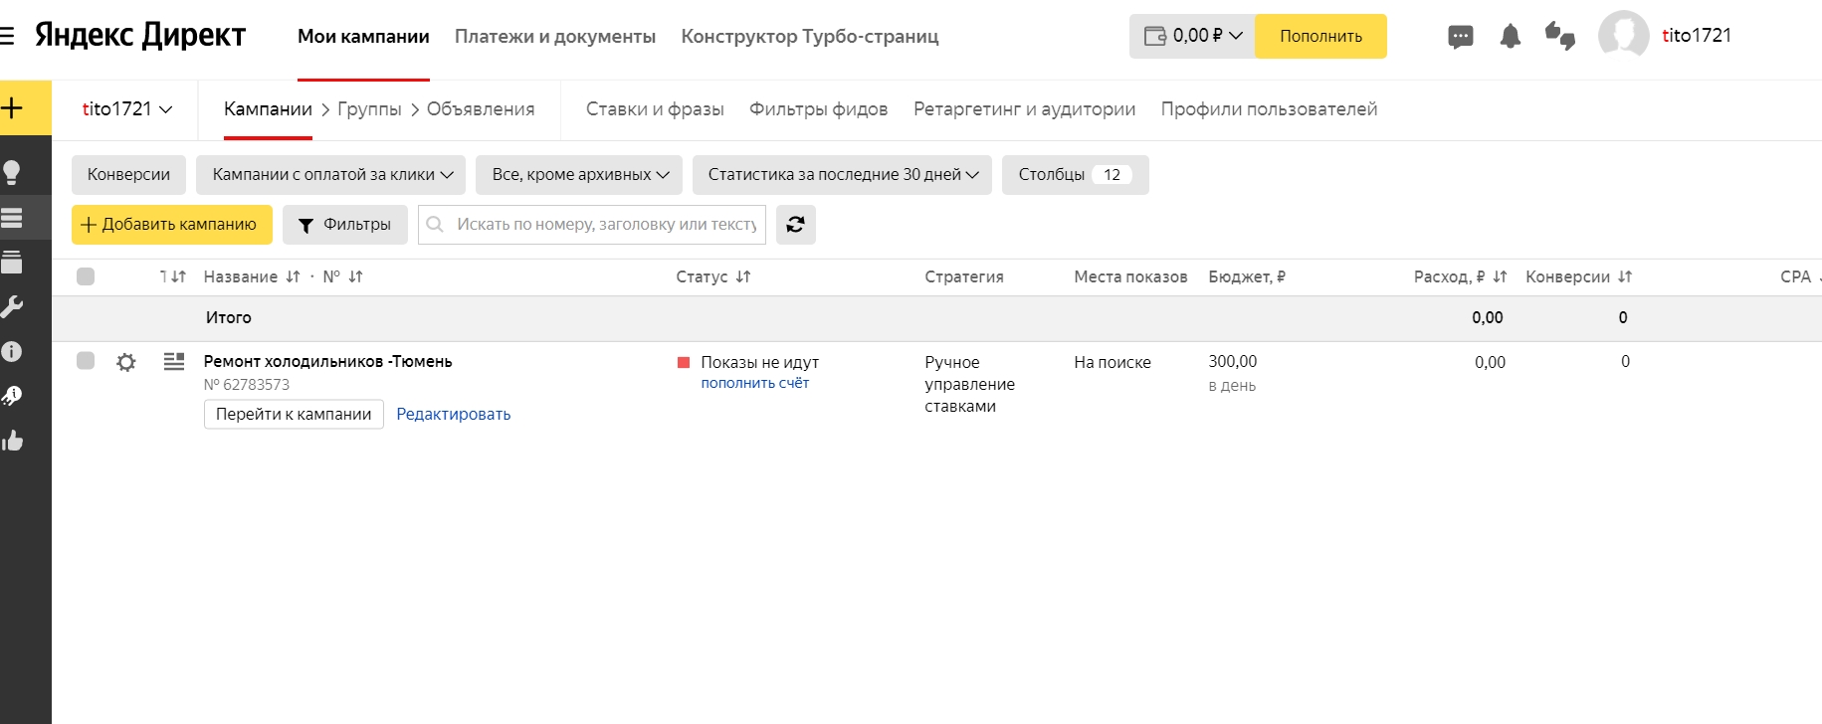The height and width of the screenshot is (724, 1822).
Task: Click the Редактировать link
Action: (x=454, y=415)
